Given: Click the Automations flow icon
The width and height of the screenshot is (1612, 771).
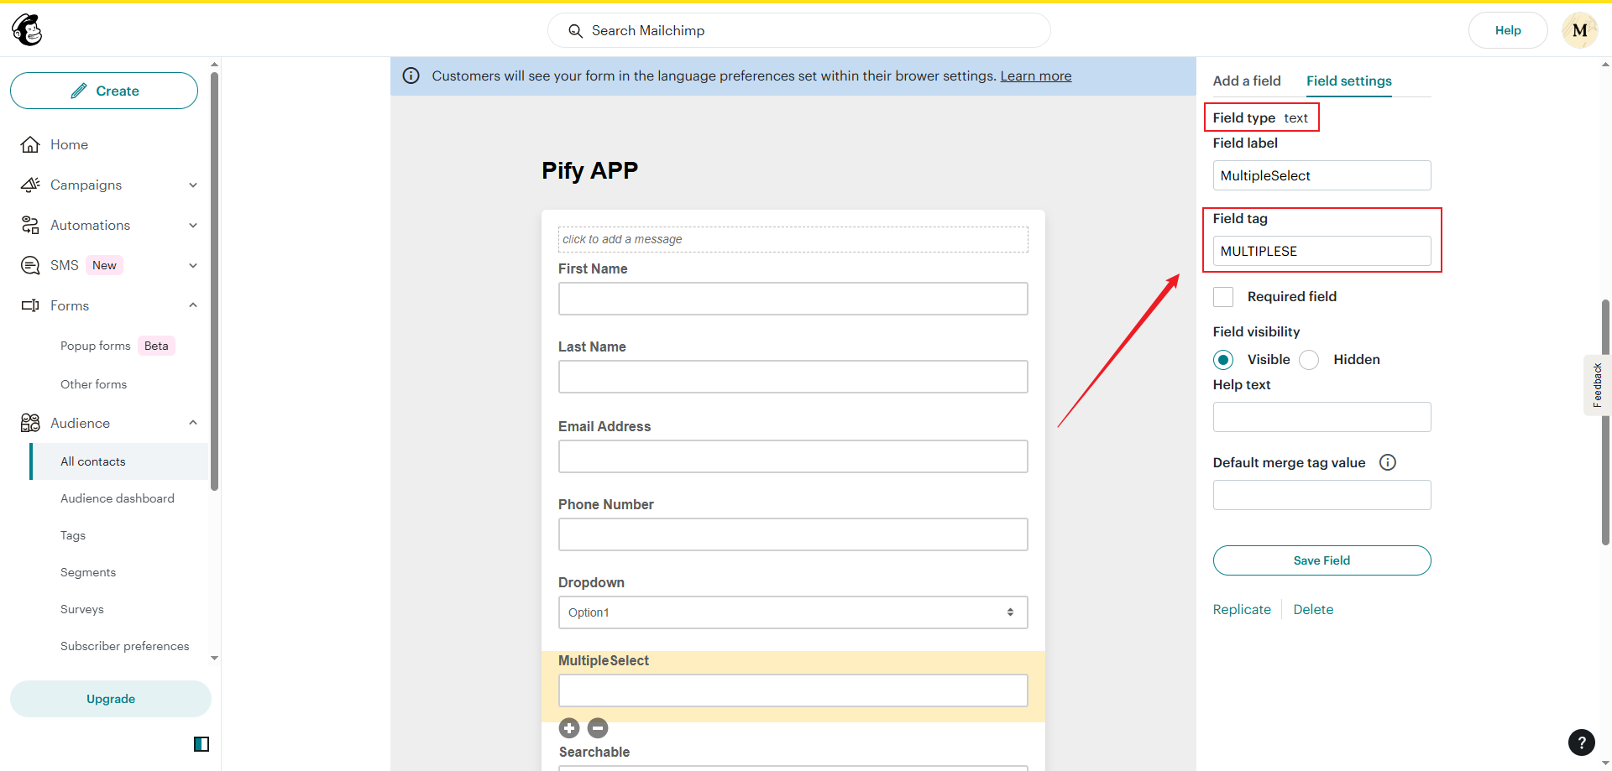Looking at the screenshot, I should coord(30,225).
